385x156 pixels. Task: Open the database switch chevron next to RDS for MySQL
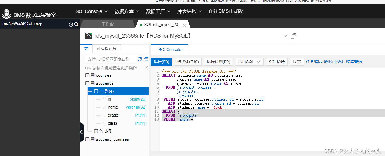[x=286, y=36]
